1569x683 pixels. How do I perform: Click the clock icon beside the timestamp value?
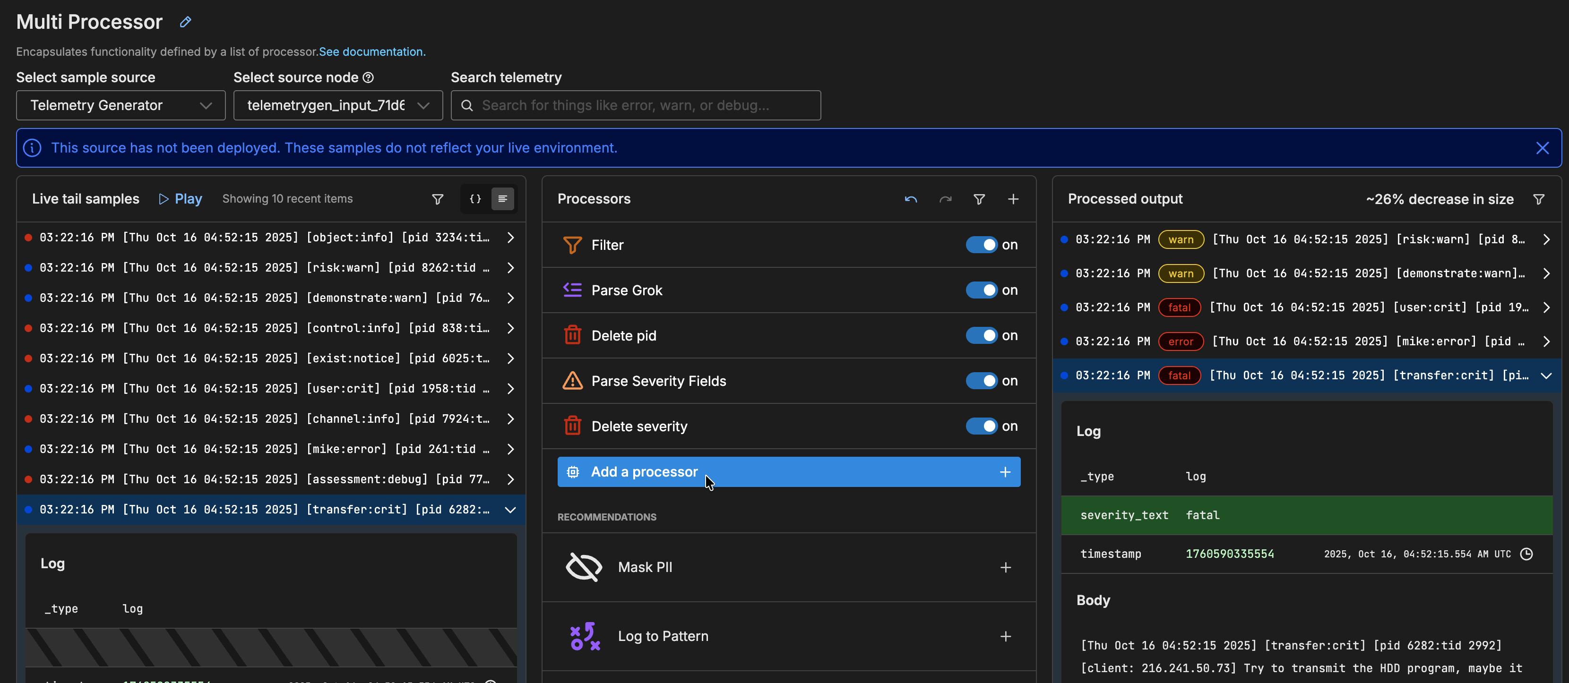[x=1526, y=554]
